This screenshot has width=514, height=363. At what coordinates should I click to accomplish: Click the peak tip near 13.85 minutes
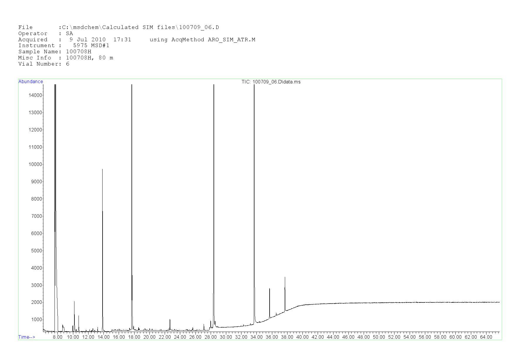point(102,169)
